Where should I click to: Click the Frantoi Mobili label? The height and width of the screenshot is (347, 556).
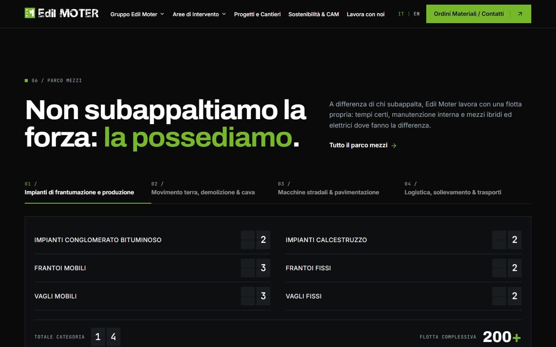coord(60,268)
